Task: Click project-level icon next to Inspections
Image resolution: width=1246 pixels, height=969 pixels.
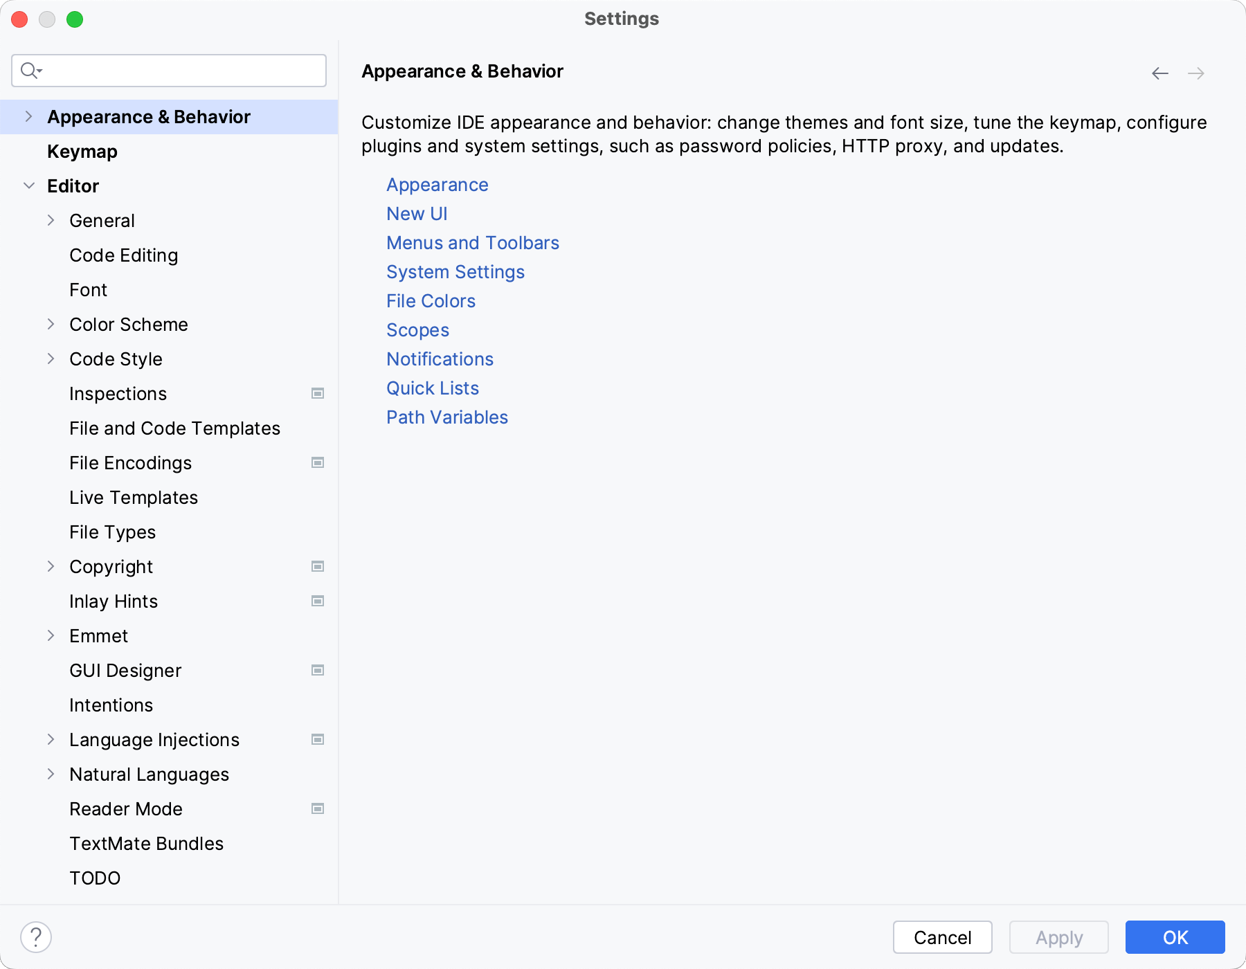Action: (318, 394)
